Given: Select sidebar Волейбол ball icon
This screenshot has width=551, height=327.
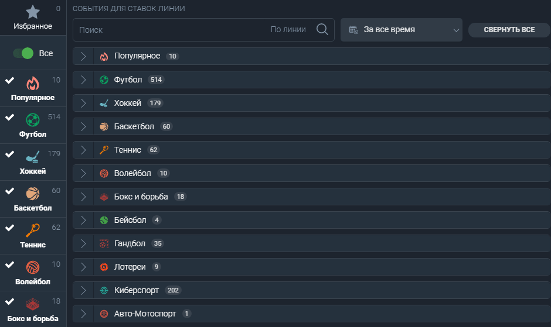Looking at the screenshot, I should (33, 267).
